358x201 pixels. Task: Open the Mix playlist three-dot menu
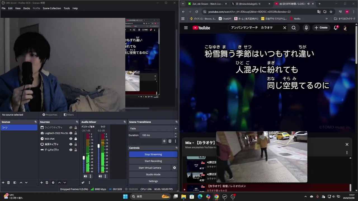pyautogui.click(x=347, y=153)
